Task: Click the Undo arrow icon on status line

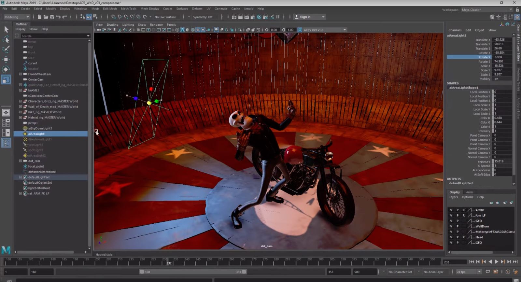Action: [58, 17]
